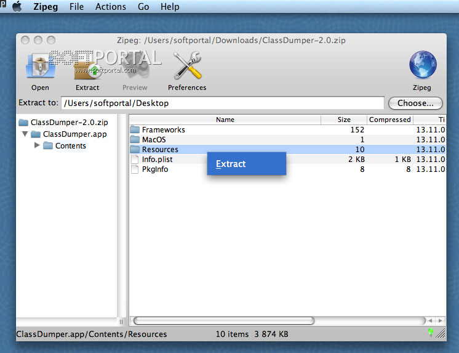Select the Resources row name
Viewport: 459px width, 353px height.
tap(160, 150)
